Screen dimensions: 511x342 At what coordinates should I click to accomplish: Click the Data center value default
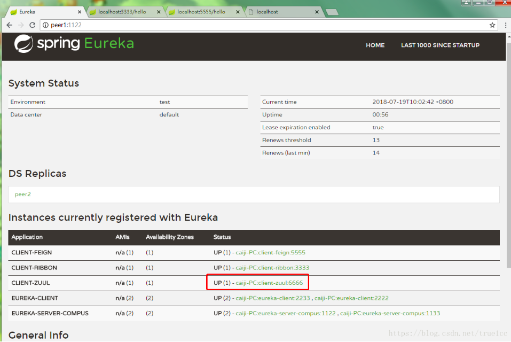[169, 114]
